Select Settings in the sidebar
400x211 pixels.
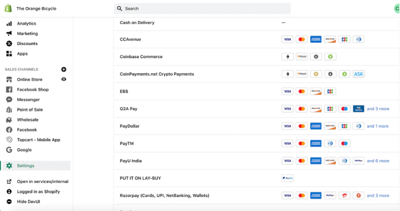[x=36, y=166]
